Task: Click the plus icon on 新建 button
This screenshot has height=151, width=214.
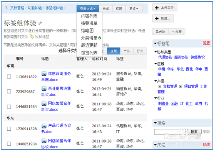Action: (157, 18)
